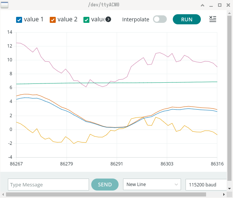
Task: Open the 115200 baud rate dropdown
Action: (206, 185)
